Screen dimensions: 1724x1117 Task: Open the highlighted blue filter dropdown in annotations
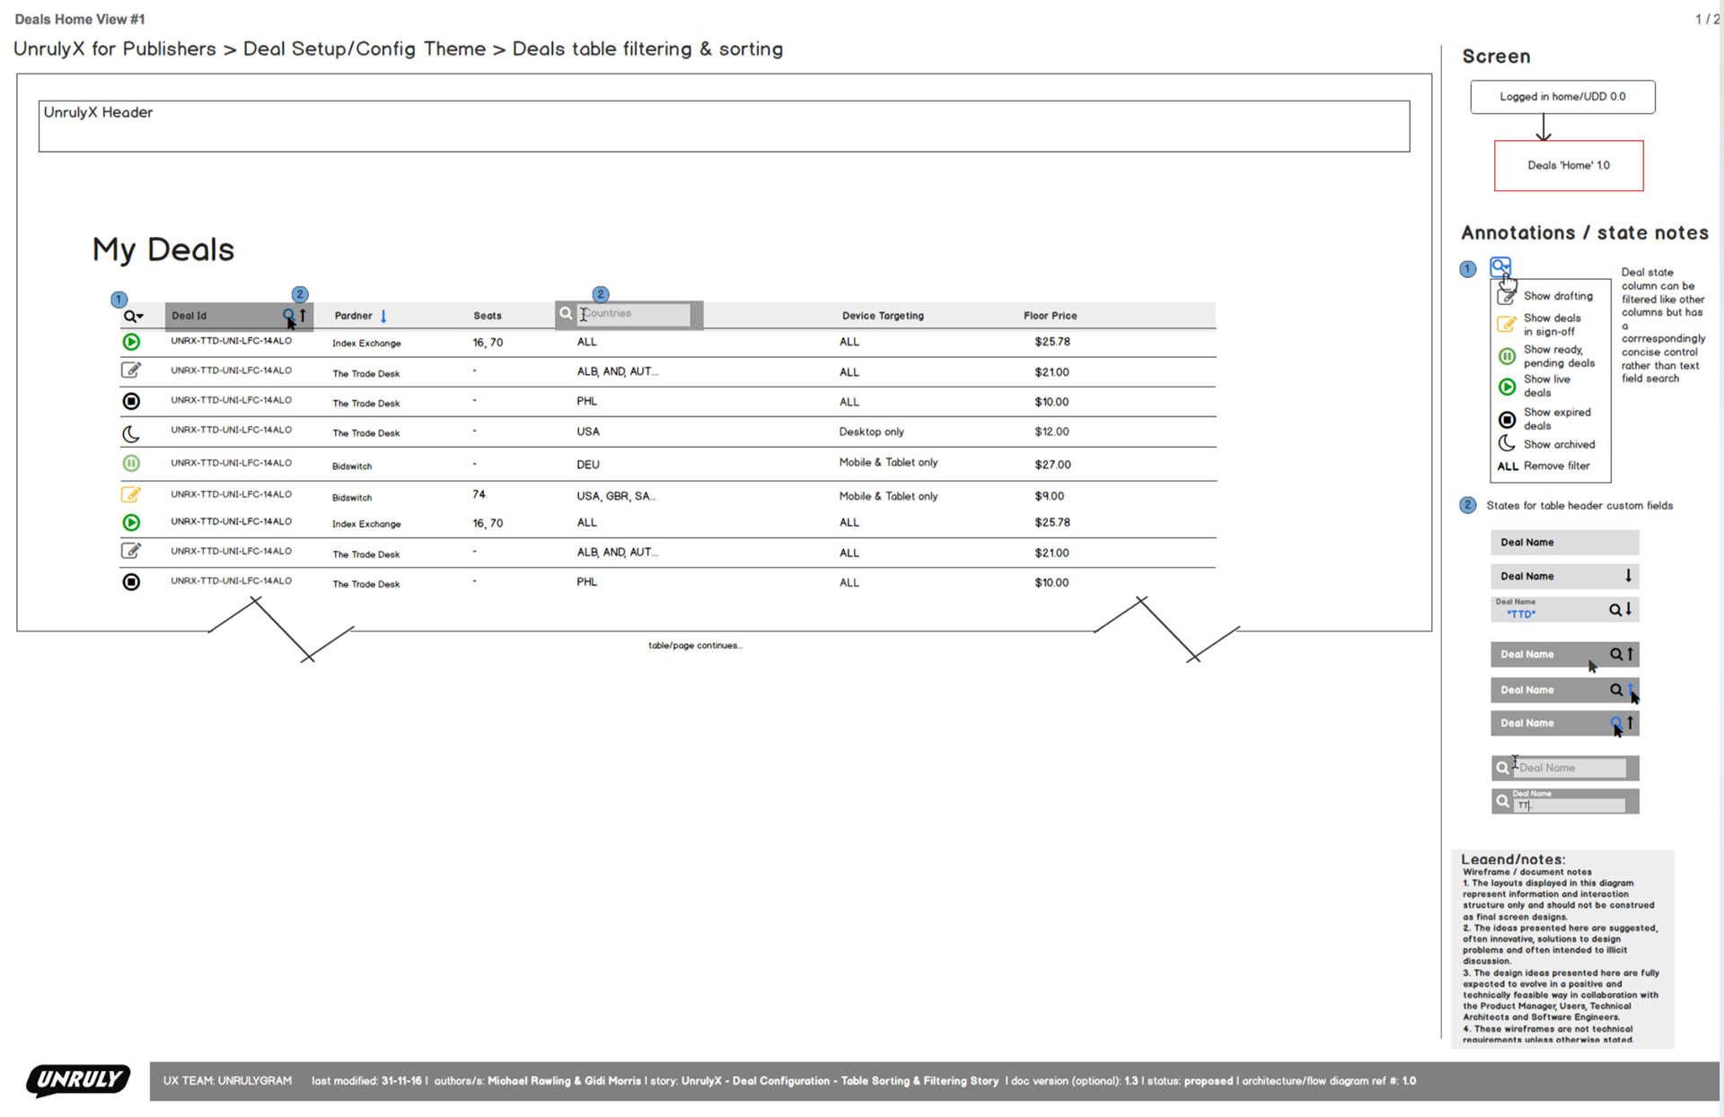coord(1500,266)
